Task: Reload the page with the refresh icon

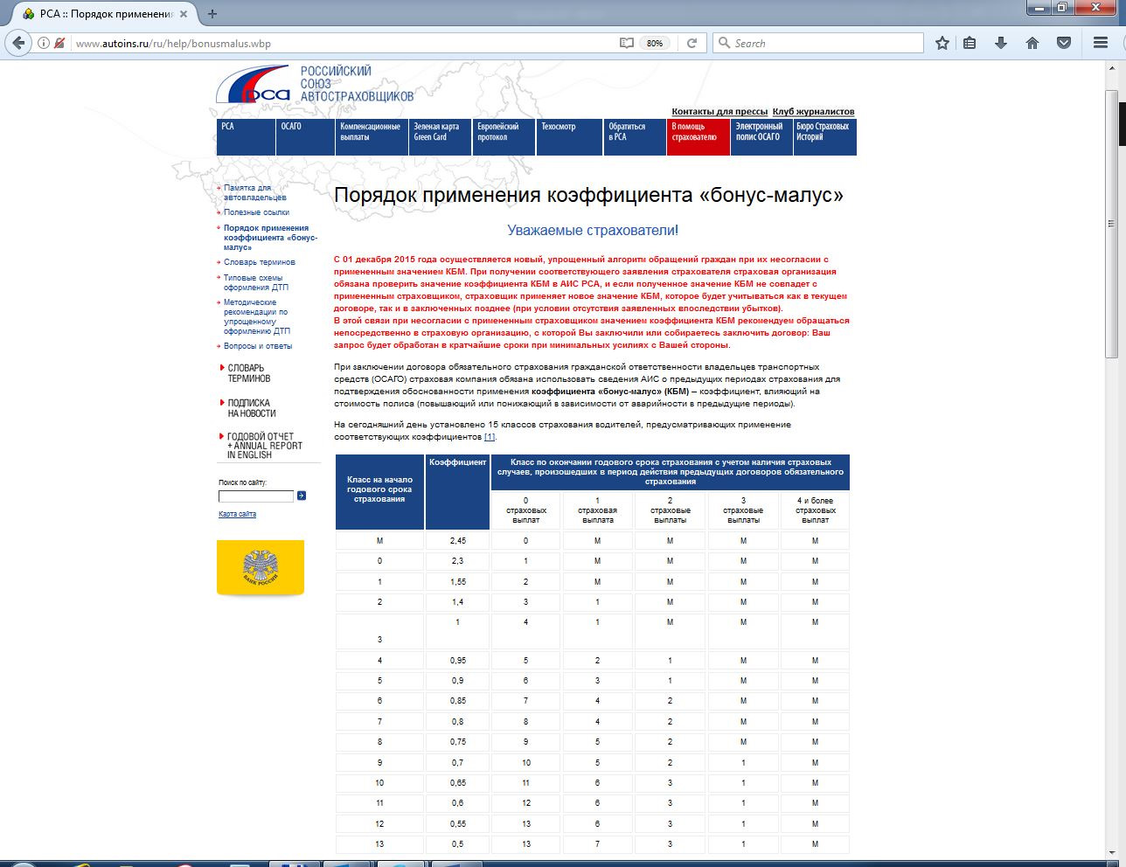Action: click(x=692, y=43)
